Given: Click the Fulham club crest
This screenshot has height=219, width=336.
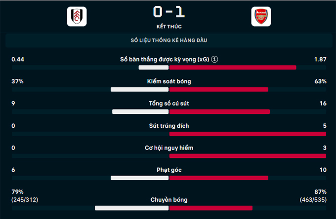Looking at the screenshot, I should [77, 17].
